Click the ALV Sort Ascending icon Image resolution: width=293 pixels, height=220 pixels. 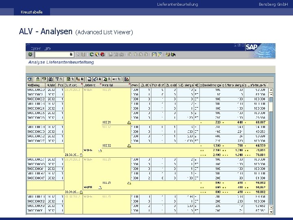tap(38, 79)
